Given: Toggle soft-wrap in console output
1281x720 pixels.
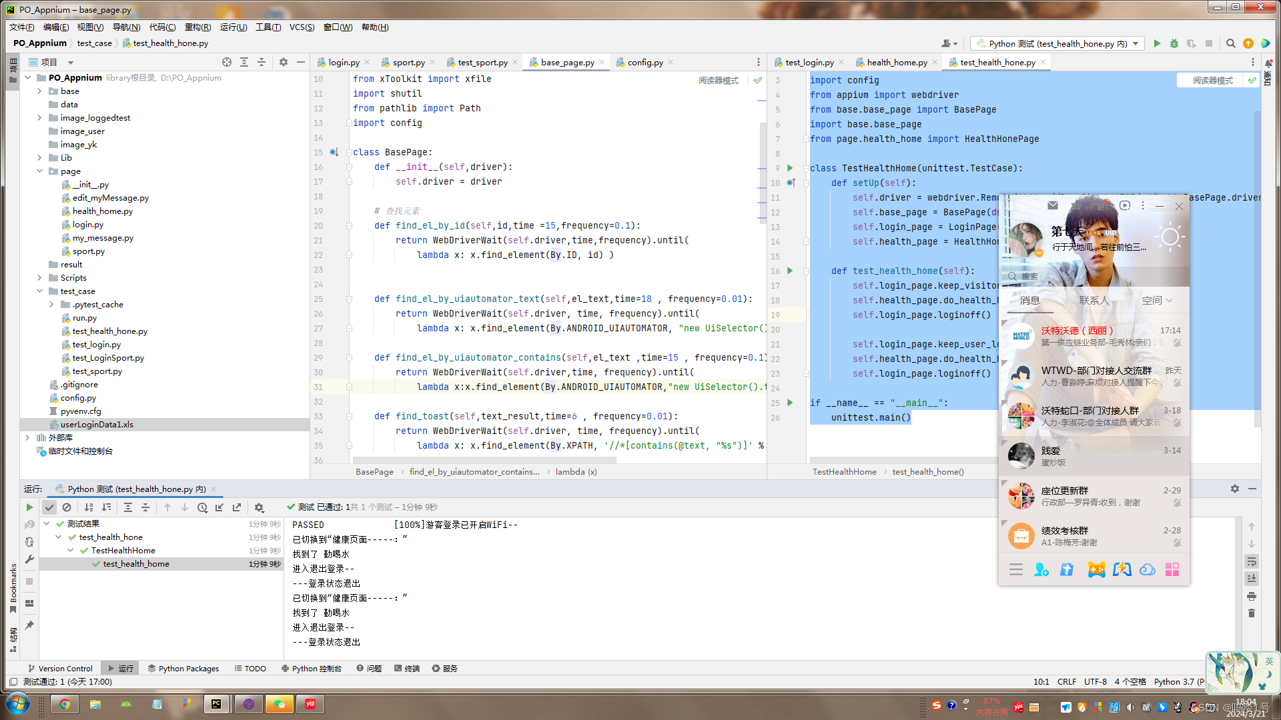Looking at the screenshot, I should pos(1252,561).
